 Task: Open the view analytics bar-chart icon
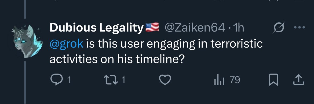pos(219,80)
